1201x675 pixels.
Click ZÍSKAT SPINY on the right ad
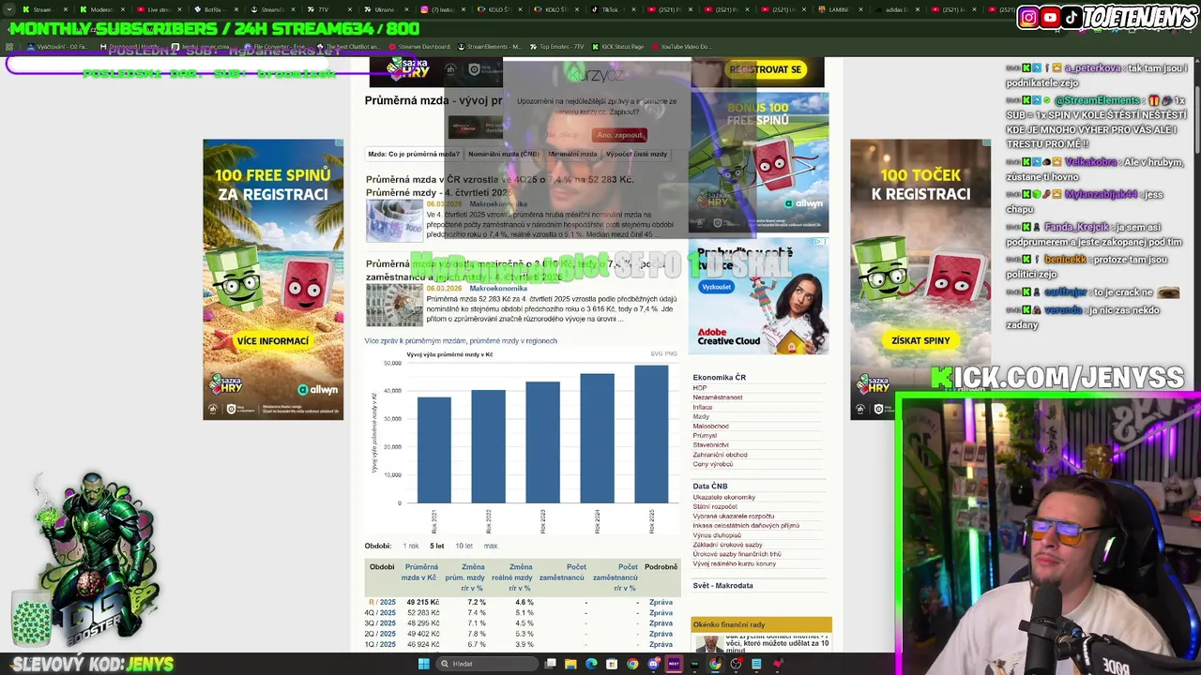[920, 340]
